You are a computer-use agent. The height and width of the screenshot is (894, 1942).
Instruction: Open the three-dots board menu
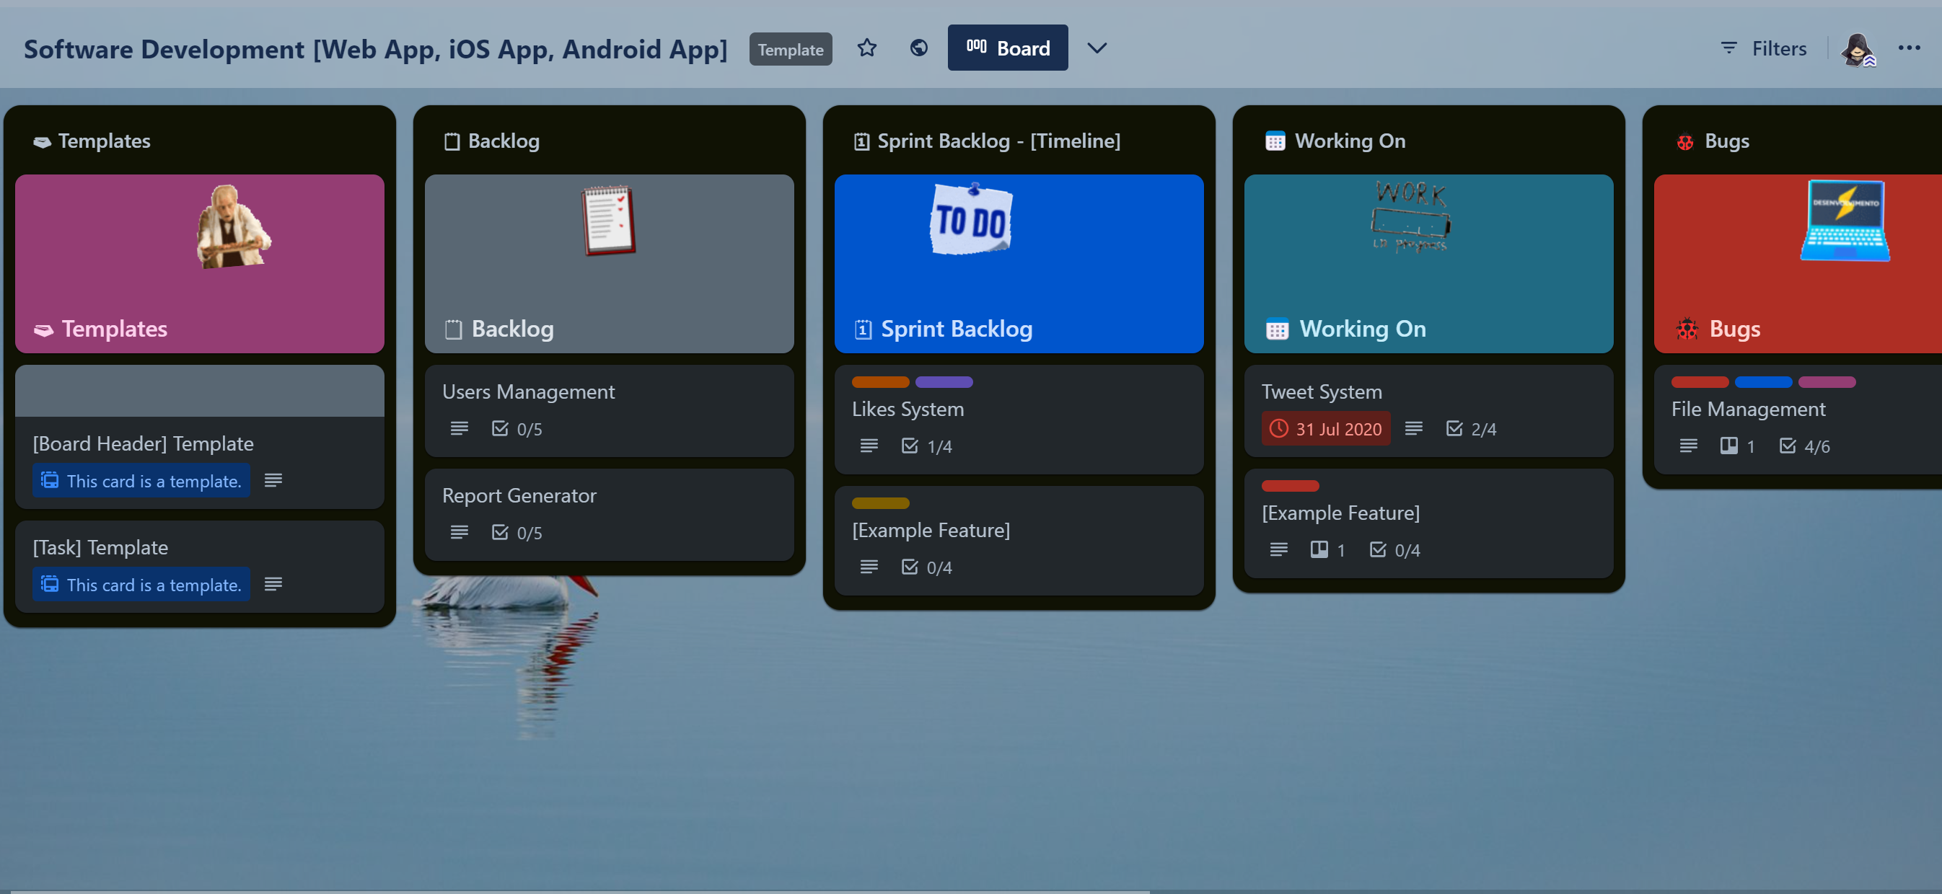[1909, 48]
